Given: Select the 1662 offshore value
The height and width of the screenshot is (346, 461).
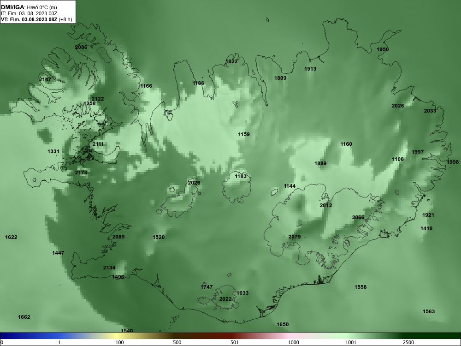Looking at the screenshot, I should coord(24,317).
